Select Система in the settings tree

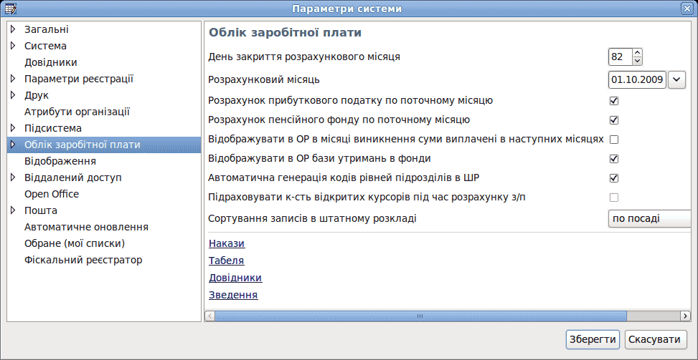tap(45, 46)
